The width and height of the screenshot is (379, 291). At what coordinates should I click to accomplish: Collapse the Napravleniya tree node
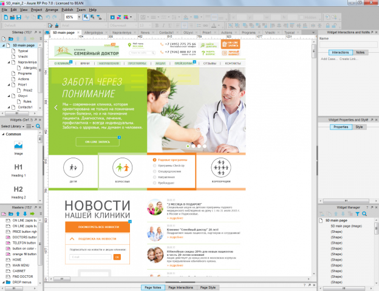pyautogui.click(x=9, y=62)
